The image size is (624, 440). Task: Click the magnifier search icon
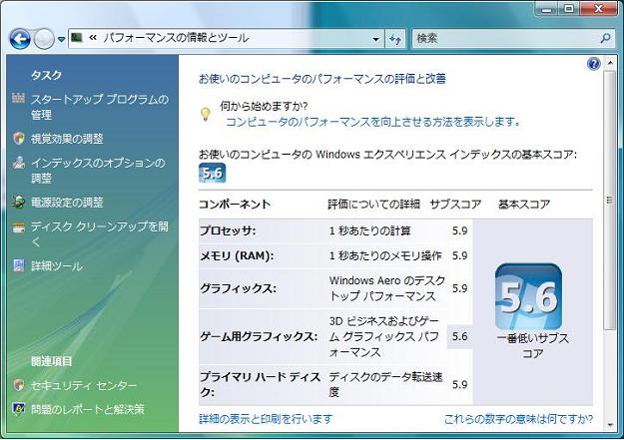click(x=605, y=38)
